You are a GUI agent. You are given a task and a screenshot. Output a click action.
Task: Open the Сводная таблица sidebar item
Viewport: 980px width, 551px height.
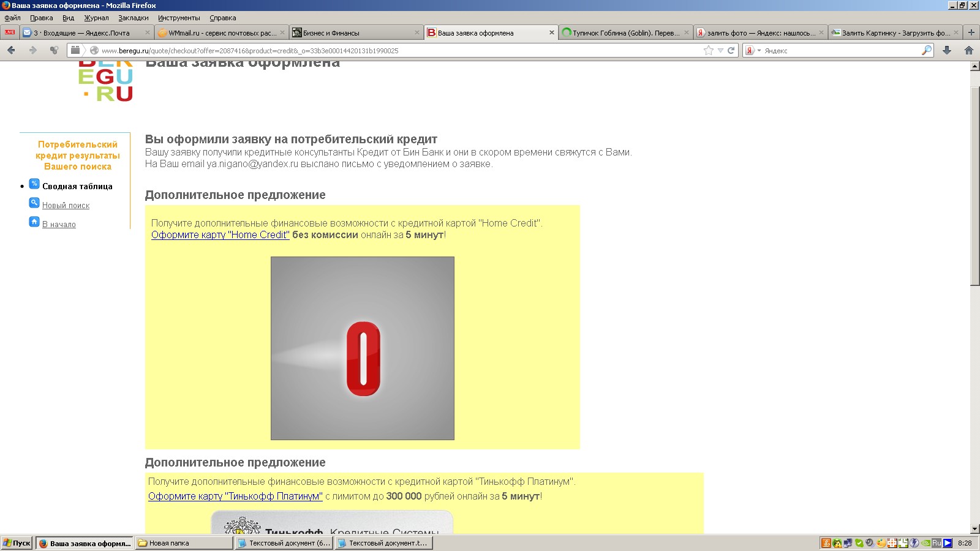(x=77, y=186)
